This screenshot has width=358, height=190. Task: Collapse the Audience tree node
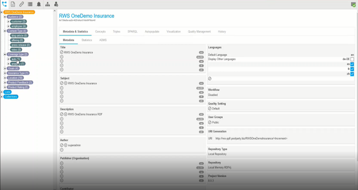pyautogui.click(x=5, y=17)
